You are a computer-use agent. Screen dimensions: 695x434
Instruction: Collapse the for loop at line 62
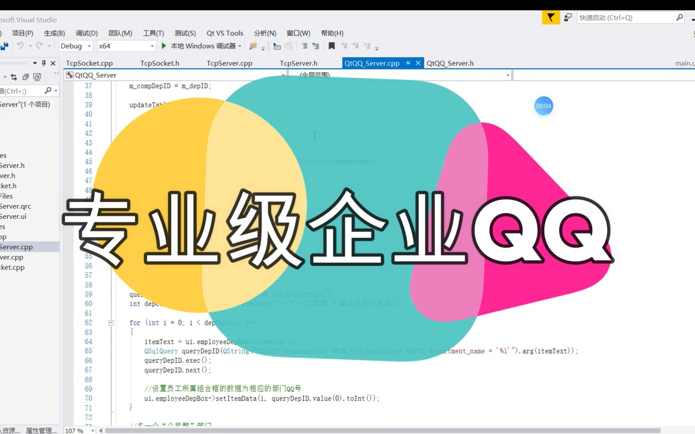(x=111, y=323)
